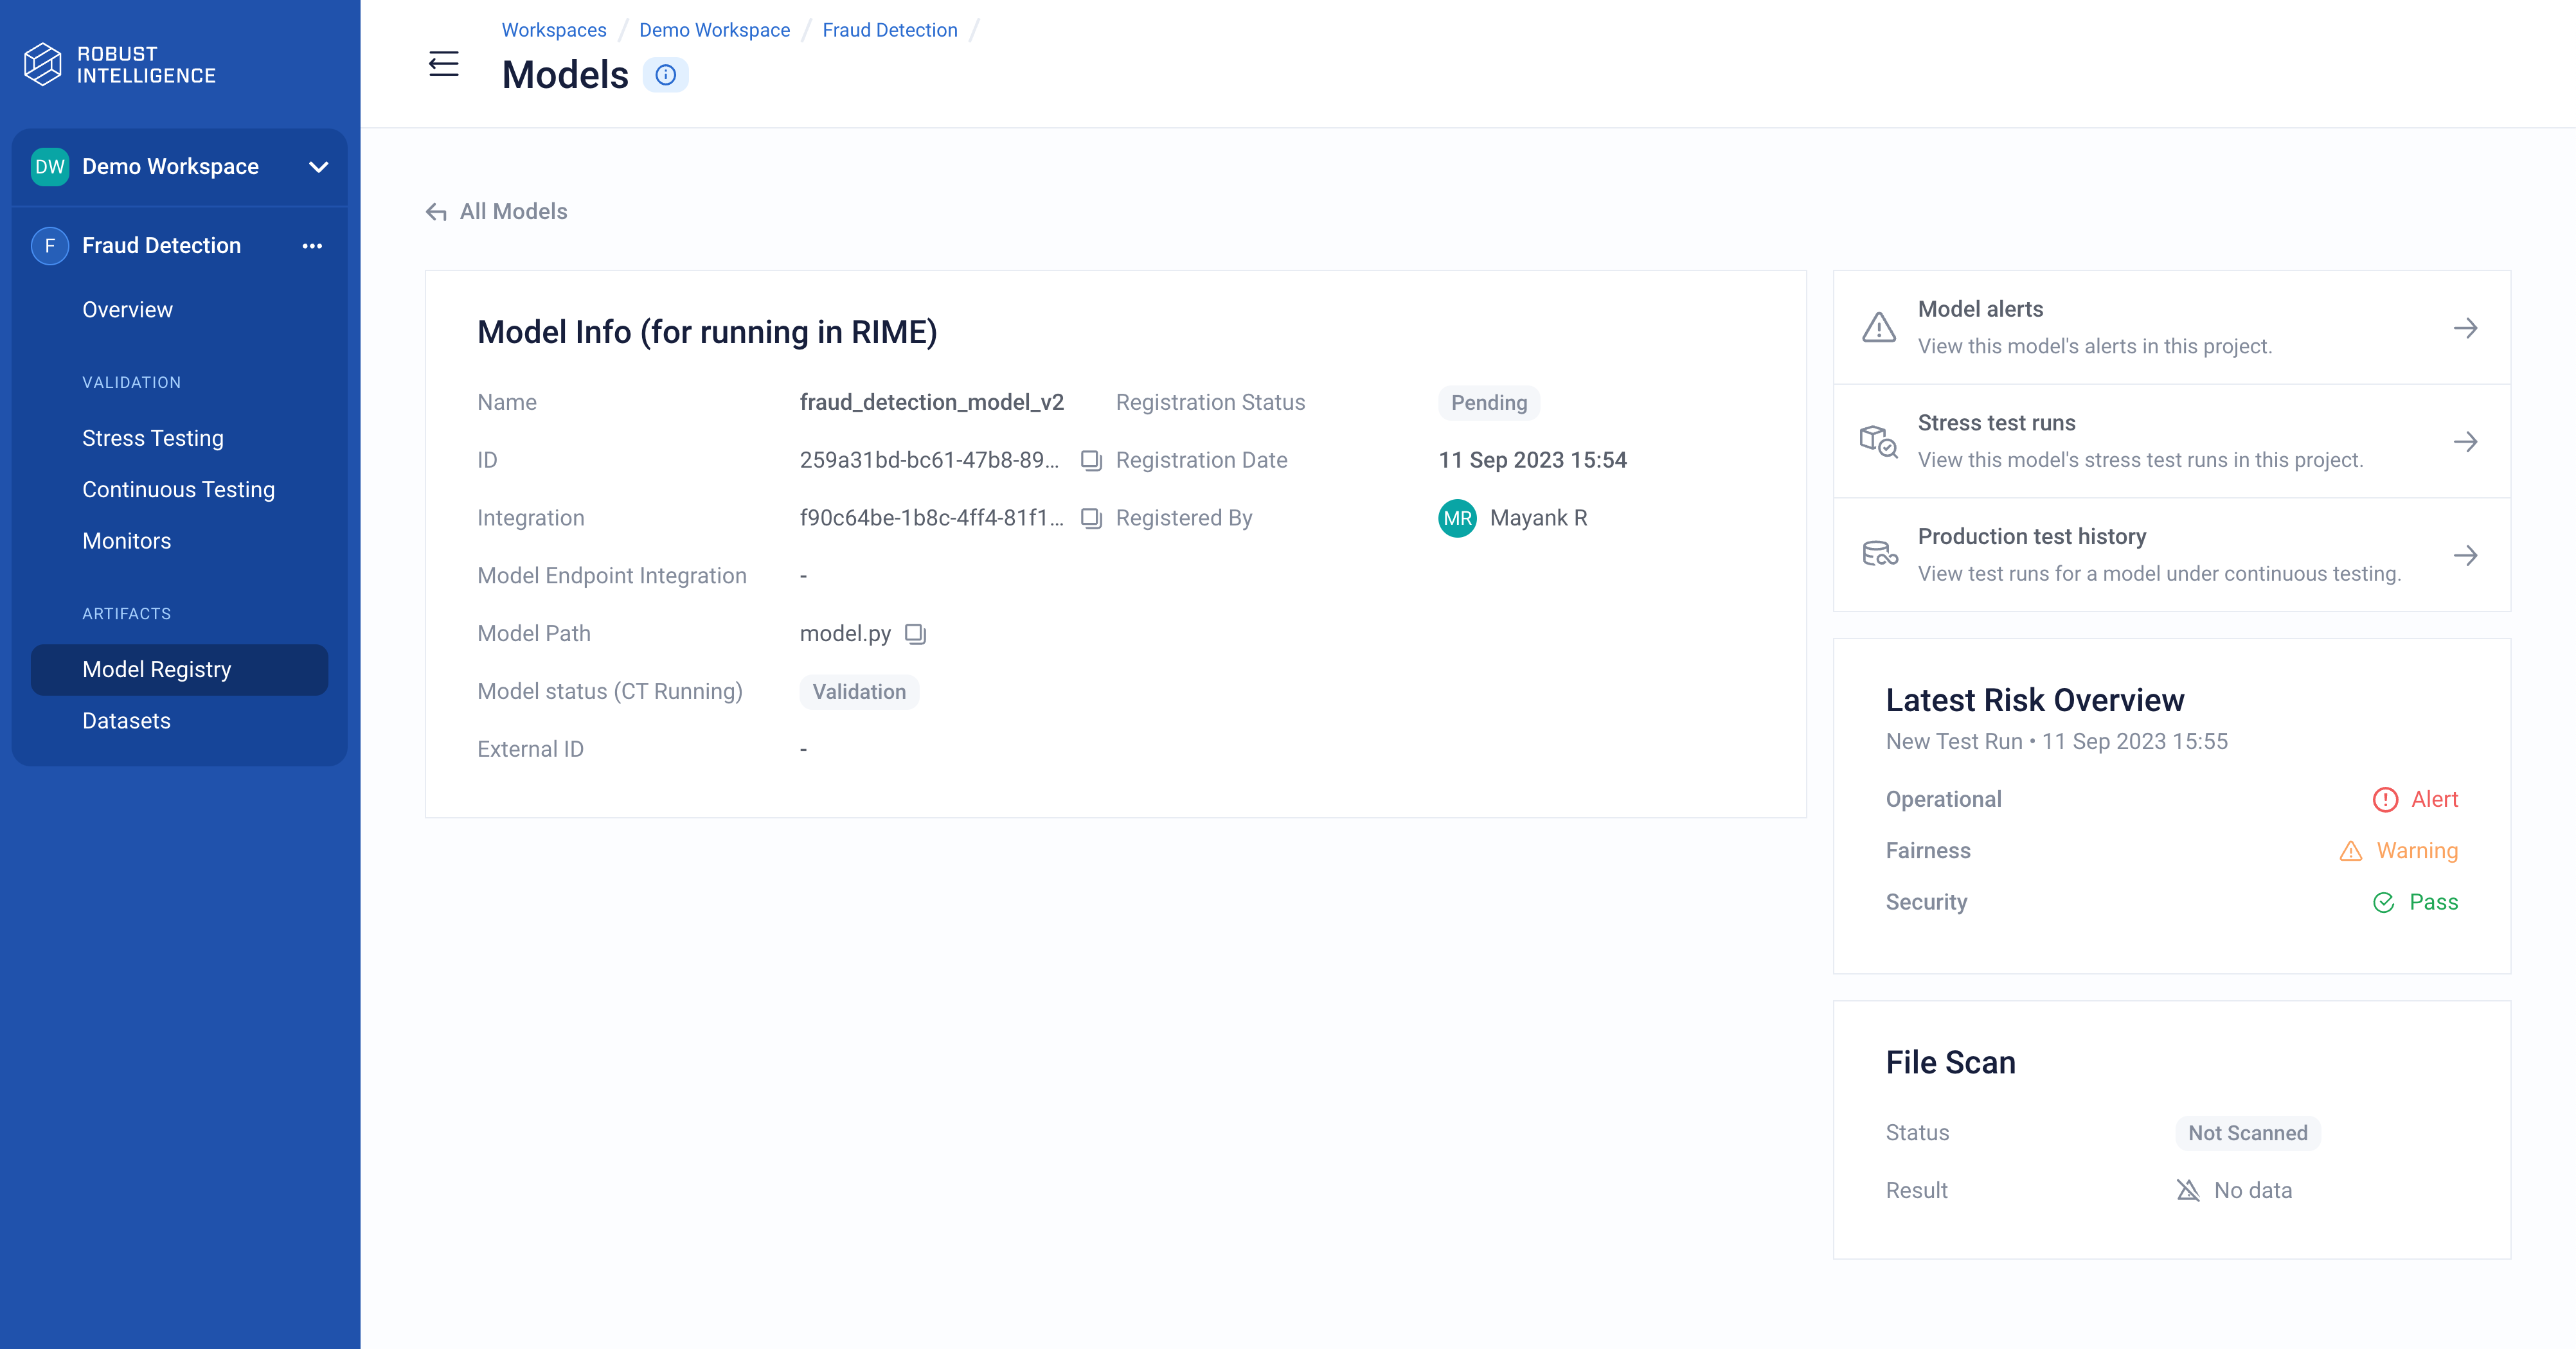The width and height of the screenshot is (2576, 1349).
Task: Click the registration date 11 Sep 2023 15:54
Action: pos(1532,461)
